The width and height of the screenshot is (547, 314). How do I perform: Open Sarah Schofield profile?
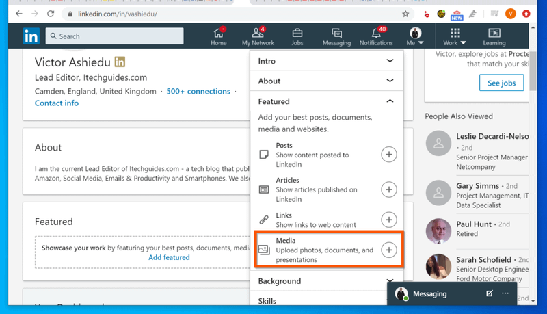483,259
